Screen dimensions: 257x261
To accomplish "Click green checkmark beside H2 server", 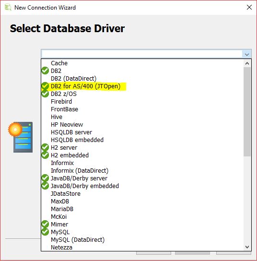I will (45, 147).
